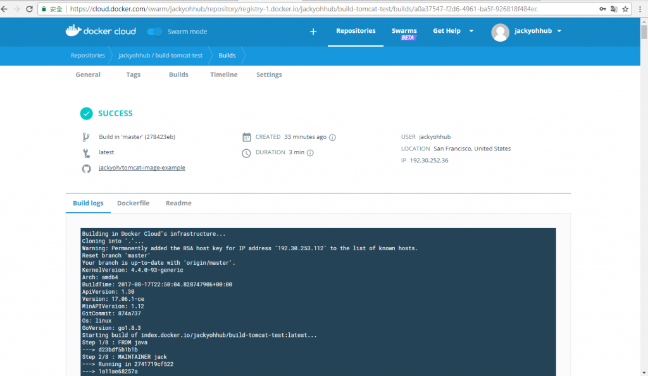Click the location San Francisco, United States
The image size is (648, 376).
pyautogui.click(x=472, y=149)
